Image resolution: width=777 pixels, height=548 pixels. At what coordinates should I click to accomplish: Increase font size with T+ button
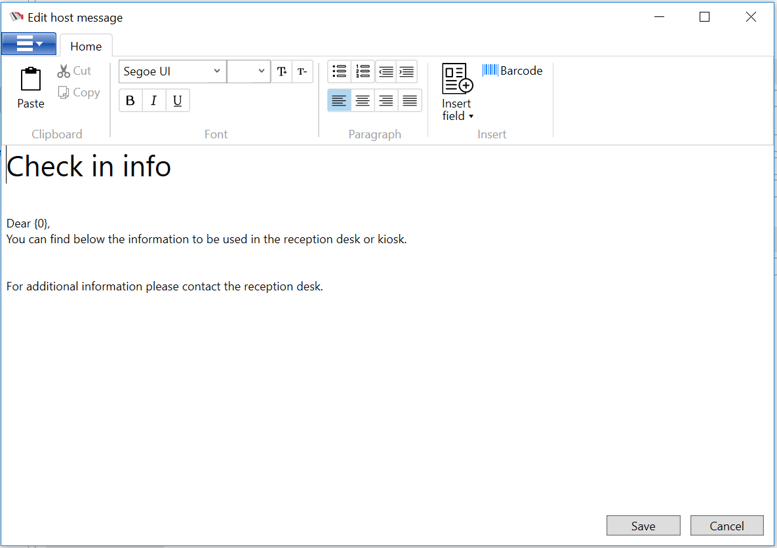282,71
